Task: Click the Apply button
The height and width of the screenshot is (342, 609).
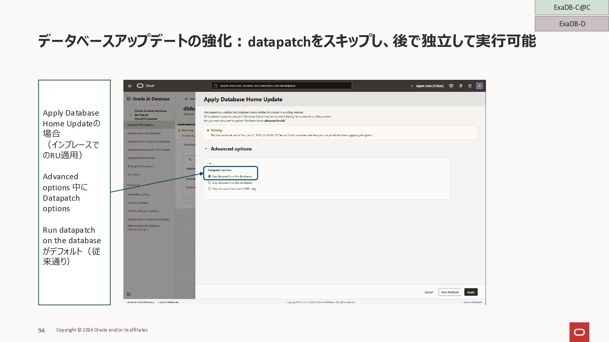Action: coord(471,292)
